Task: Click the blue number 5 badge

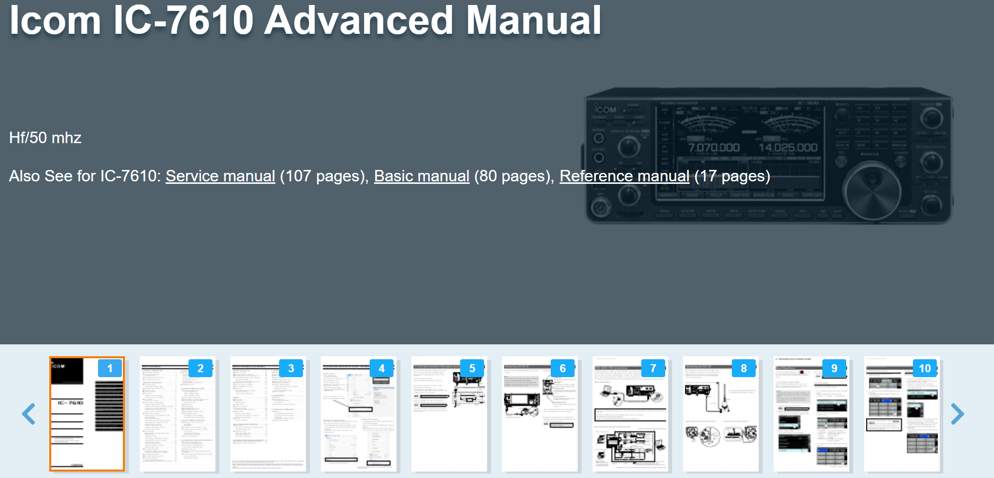Action: (472, 368)
